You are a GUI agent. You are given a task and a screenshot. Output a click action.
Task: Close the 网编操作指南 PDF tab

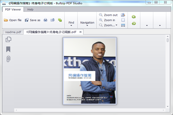click(80, 32)
